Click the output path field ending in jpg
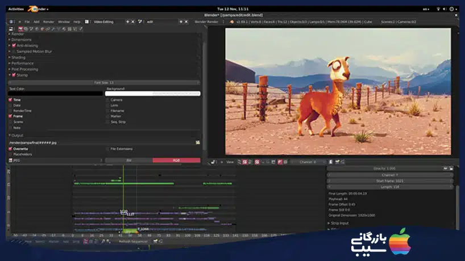 101,142
